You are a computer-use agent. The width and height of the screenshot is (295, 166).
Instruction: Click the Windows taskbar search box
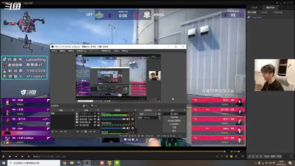point(34,163)
